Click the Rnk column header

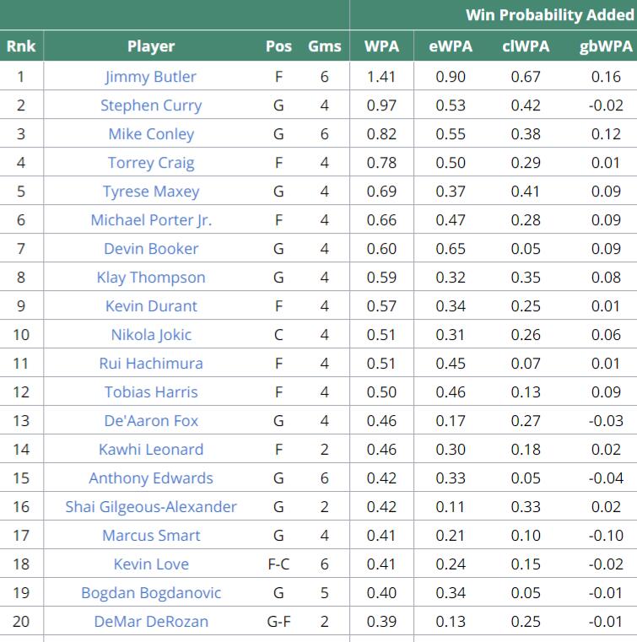coord(21,46)
